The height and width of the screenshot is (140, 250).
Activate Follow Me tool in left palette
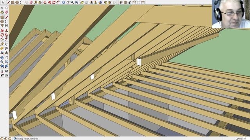[x=6, y=35]
